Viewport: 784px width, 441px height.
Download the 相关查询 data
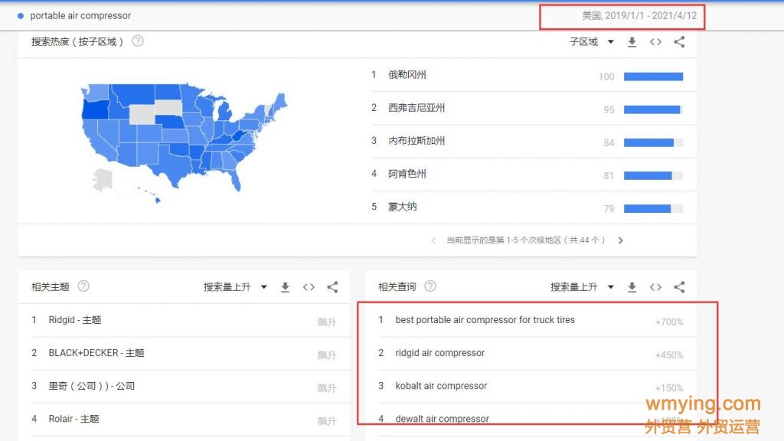pyautogui.click(x=632, y=287)
